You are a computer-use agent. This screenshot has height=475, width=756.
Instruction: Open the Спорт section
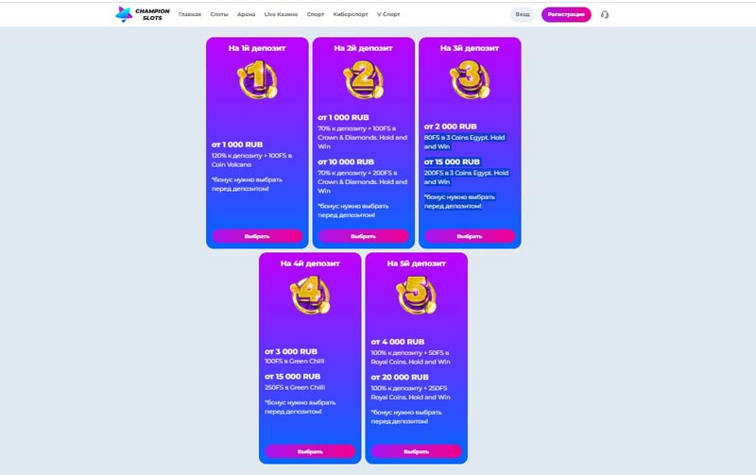[x=316, y=14]
